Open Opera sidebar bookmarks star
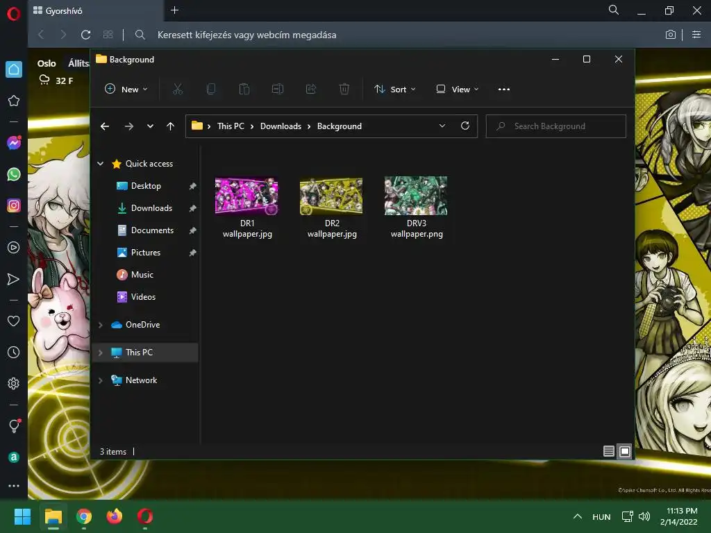The width and height of the screenshot is (711, 533). [x=14, y=101]
